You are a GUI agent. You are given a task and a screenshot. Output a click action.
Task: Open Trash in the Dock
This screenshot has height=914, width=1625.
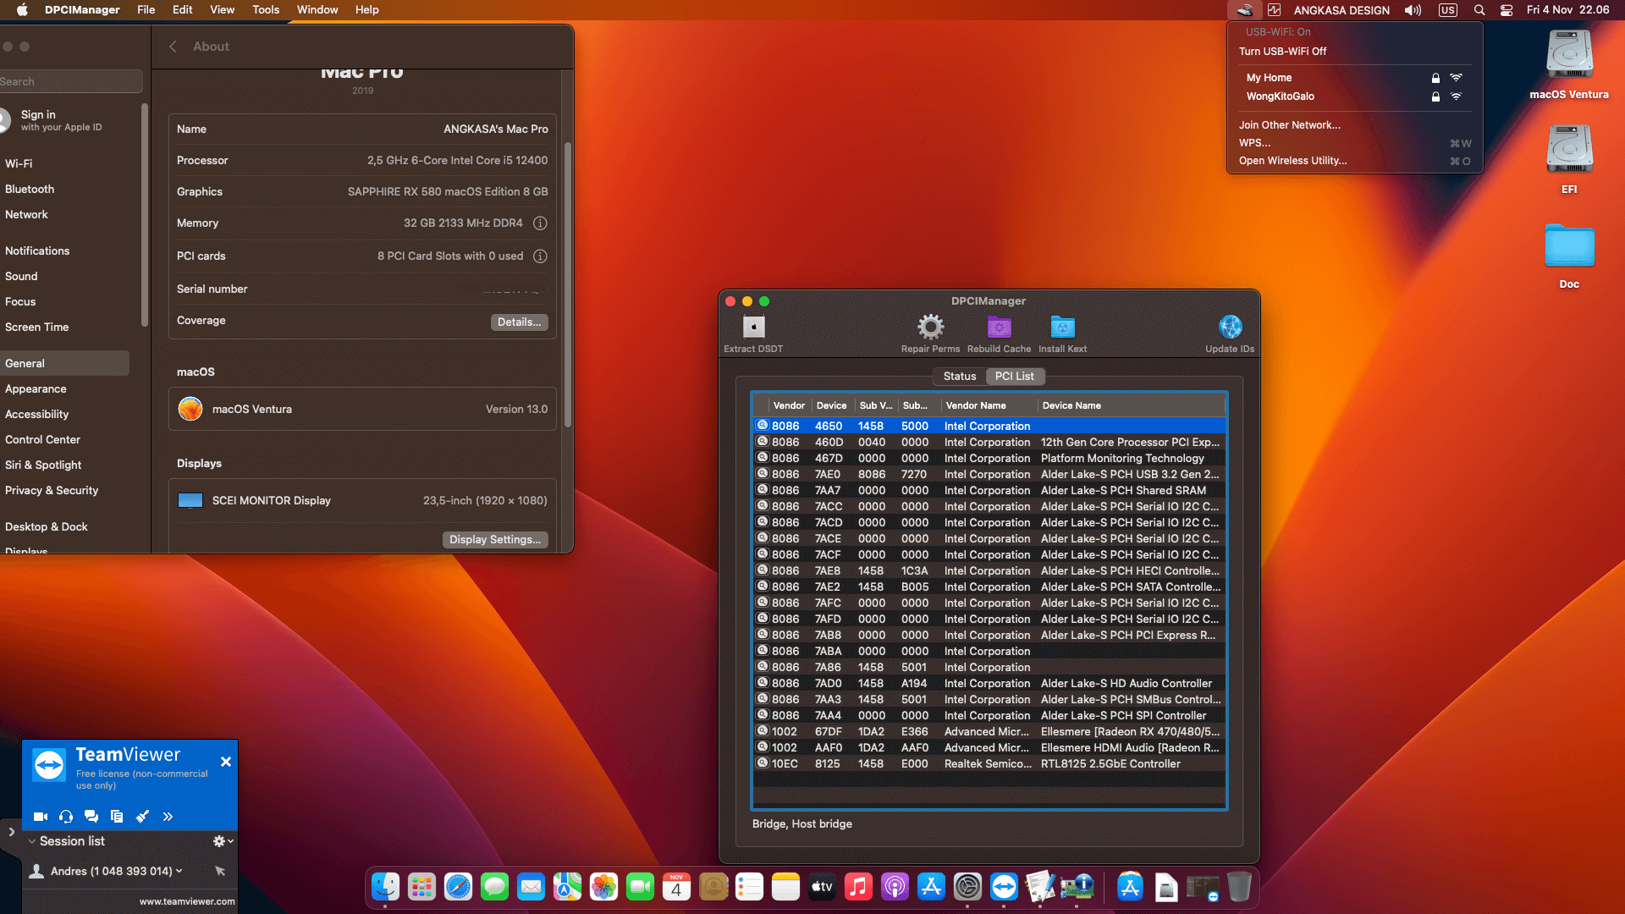pyautogui.click(x=1239, y=886)
